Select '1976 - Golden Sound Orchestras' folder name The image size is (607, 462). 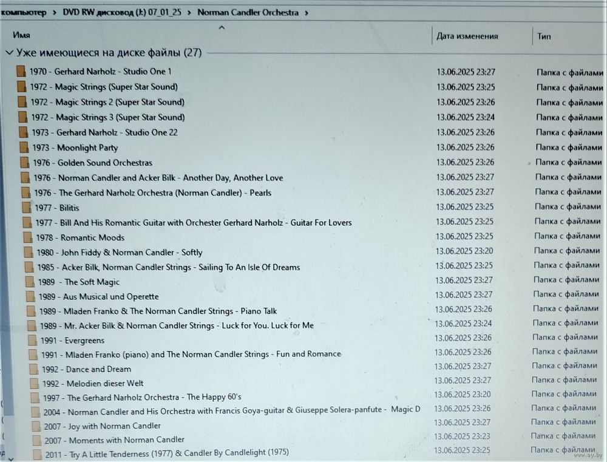coord(92,163)
